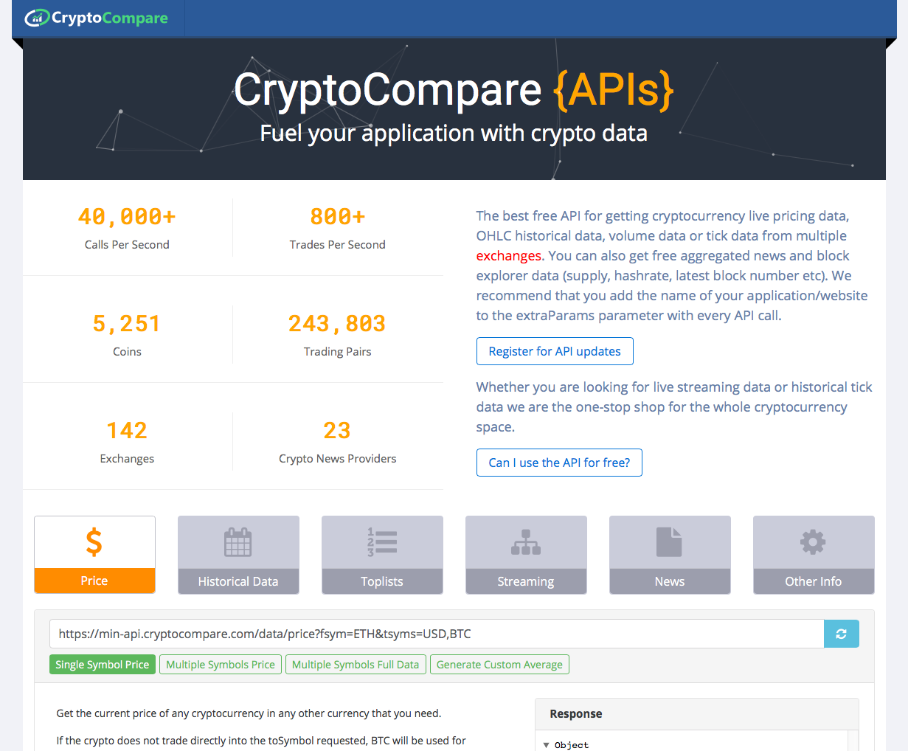Click the gear Other Info icon
The width and height of the screenshot is (908, 751).
814,542
